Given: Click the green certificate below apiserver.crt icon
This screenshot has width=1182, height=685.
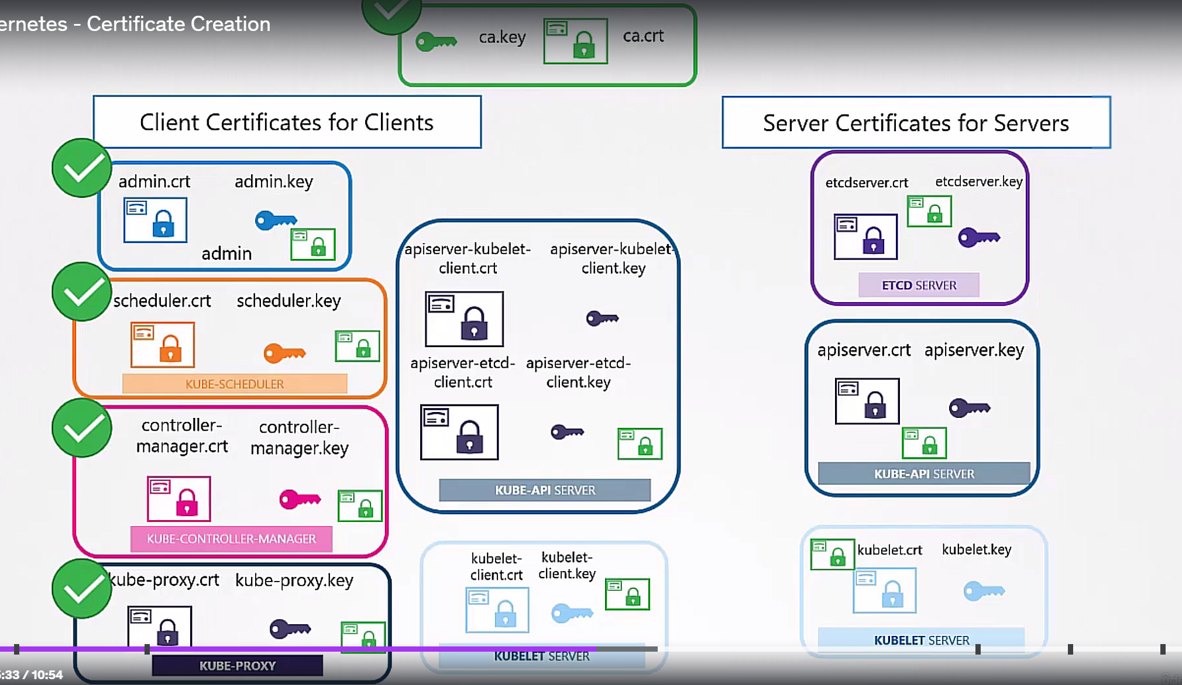Looking at the screenshot, I should coord(924,443).
